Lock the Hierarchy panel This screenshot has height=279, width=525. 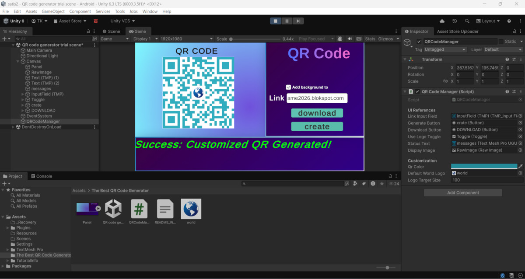pos(88,31)
